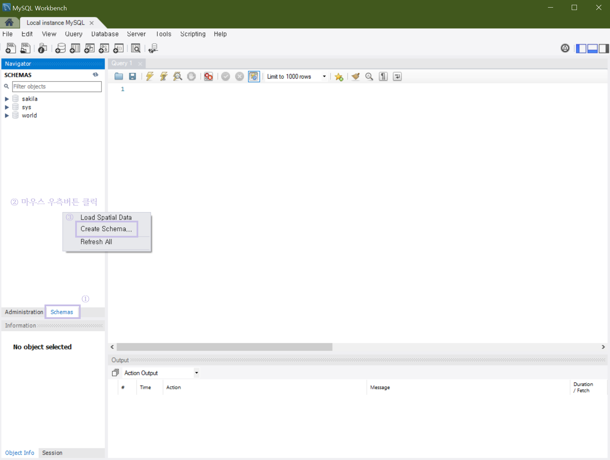Open the object inspector icon
This screenshot has height=460, width=610.
tap(42, 48)
